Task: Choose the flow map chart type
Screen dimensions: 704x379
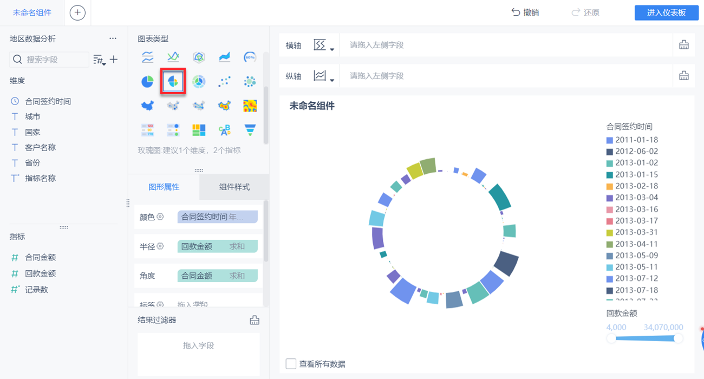Action: [199, 106]
